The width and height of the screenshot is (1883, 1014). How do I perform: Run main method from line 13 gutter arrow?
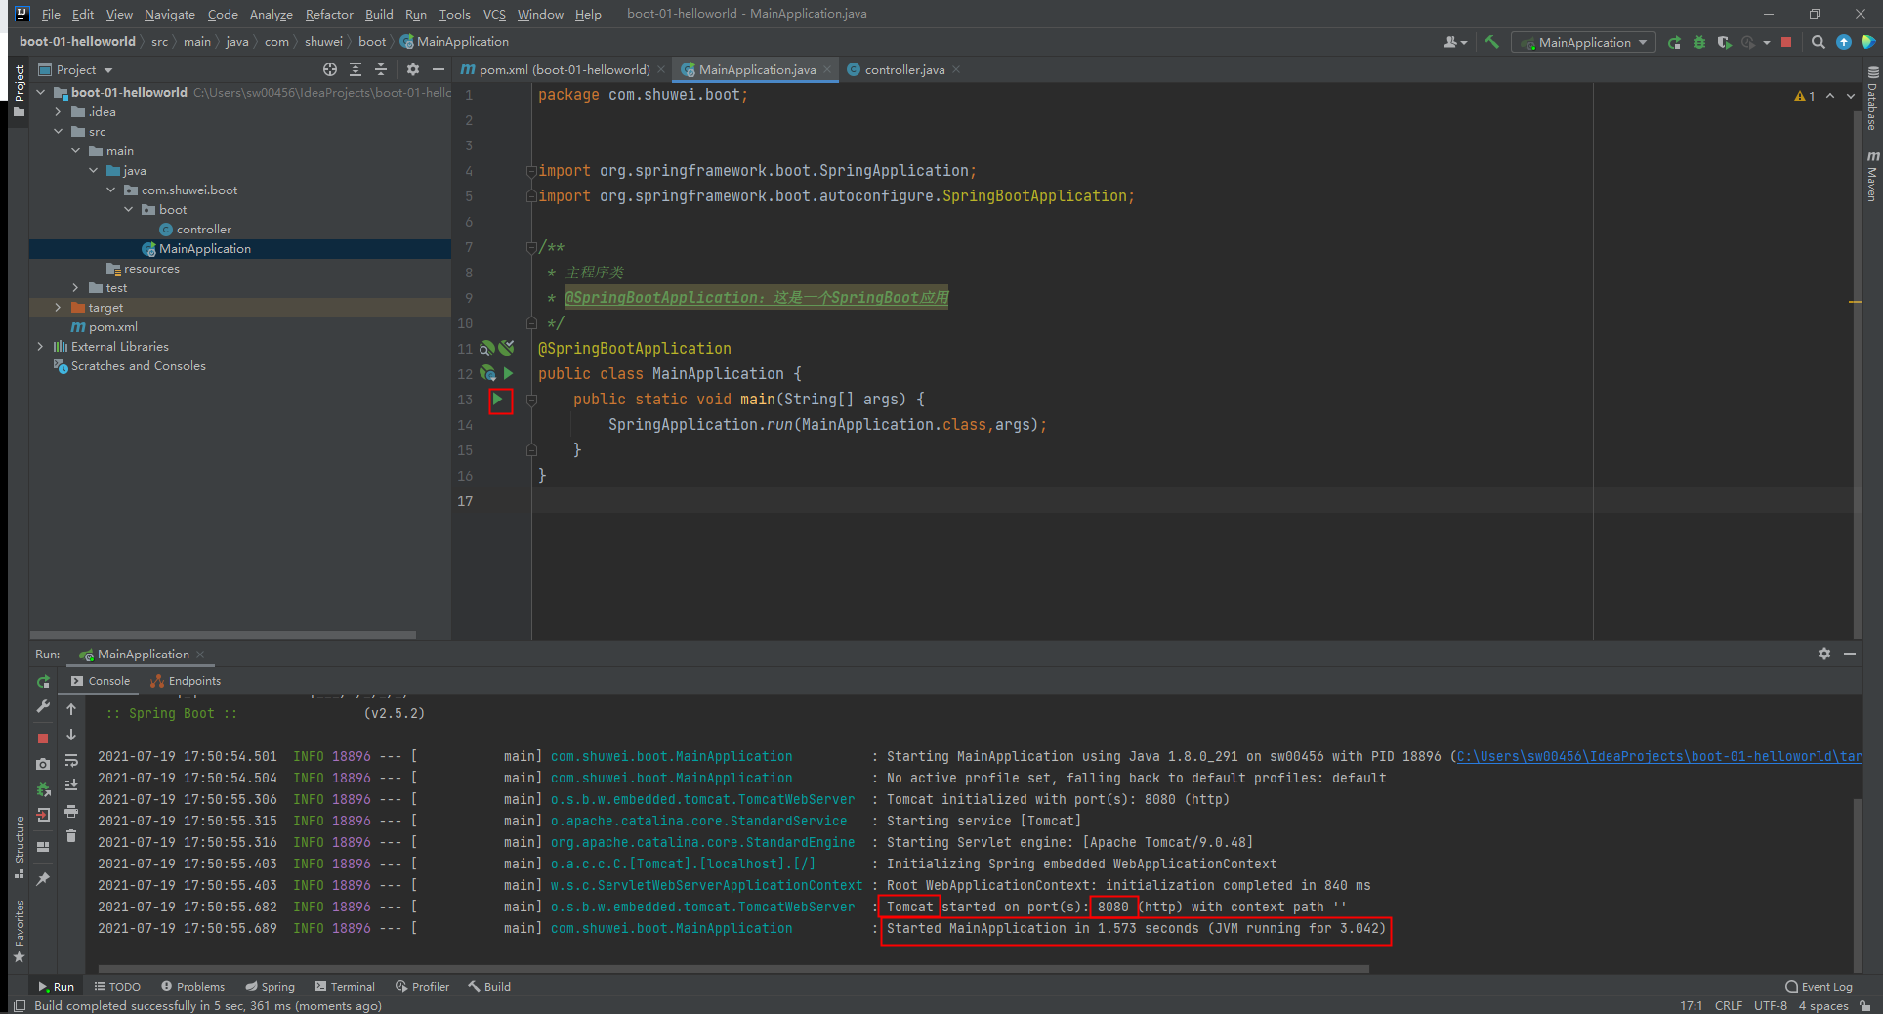pos(499,400)
